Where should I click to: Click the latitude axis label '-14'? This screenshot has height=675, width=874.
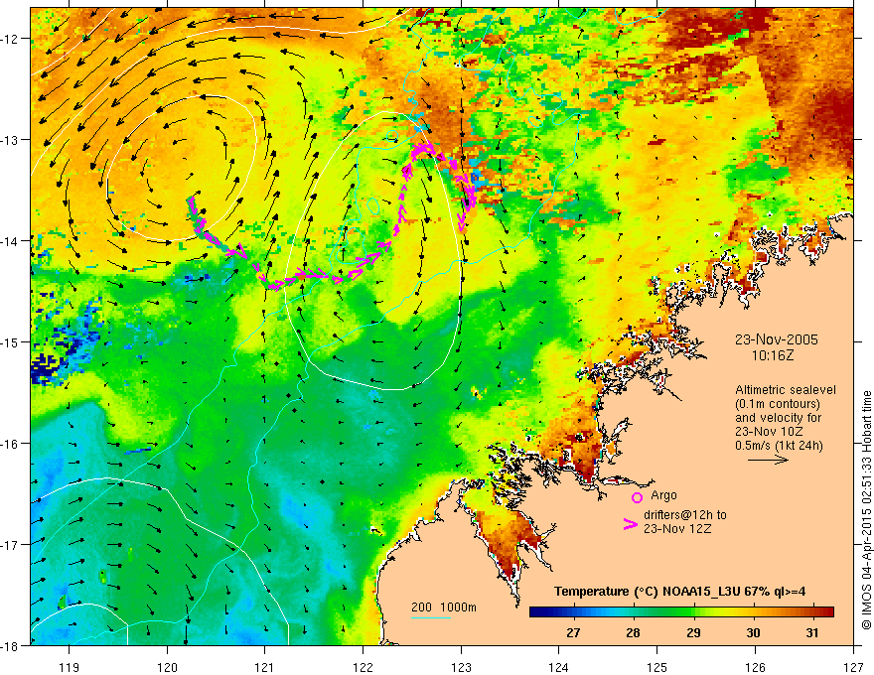[10, 241]
